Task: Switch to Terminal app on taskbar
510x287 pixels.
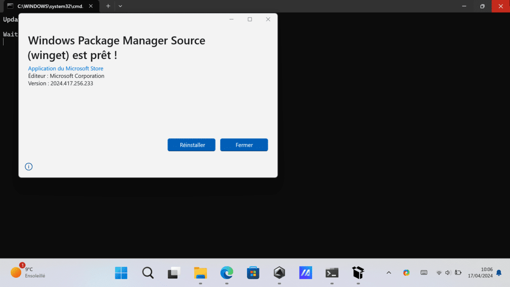Action: click(x=332, y=272)
